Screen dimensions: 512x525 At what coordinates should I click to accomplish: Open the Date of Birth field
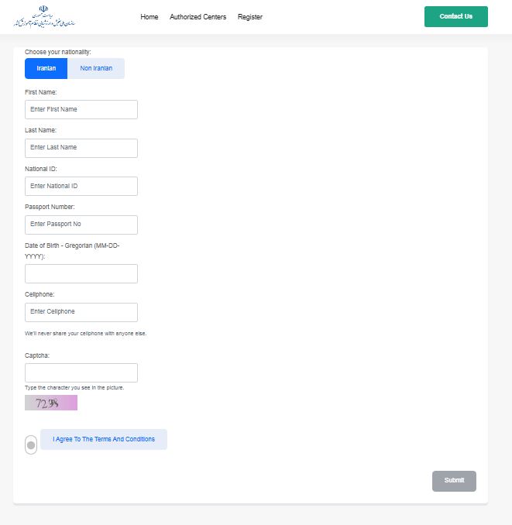81,273
